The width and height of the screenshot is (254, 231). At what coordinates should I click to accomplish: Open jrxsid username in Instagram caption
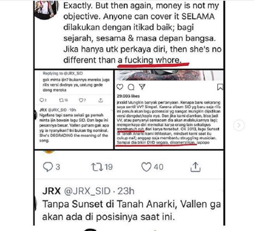(122, 103)
